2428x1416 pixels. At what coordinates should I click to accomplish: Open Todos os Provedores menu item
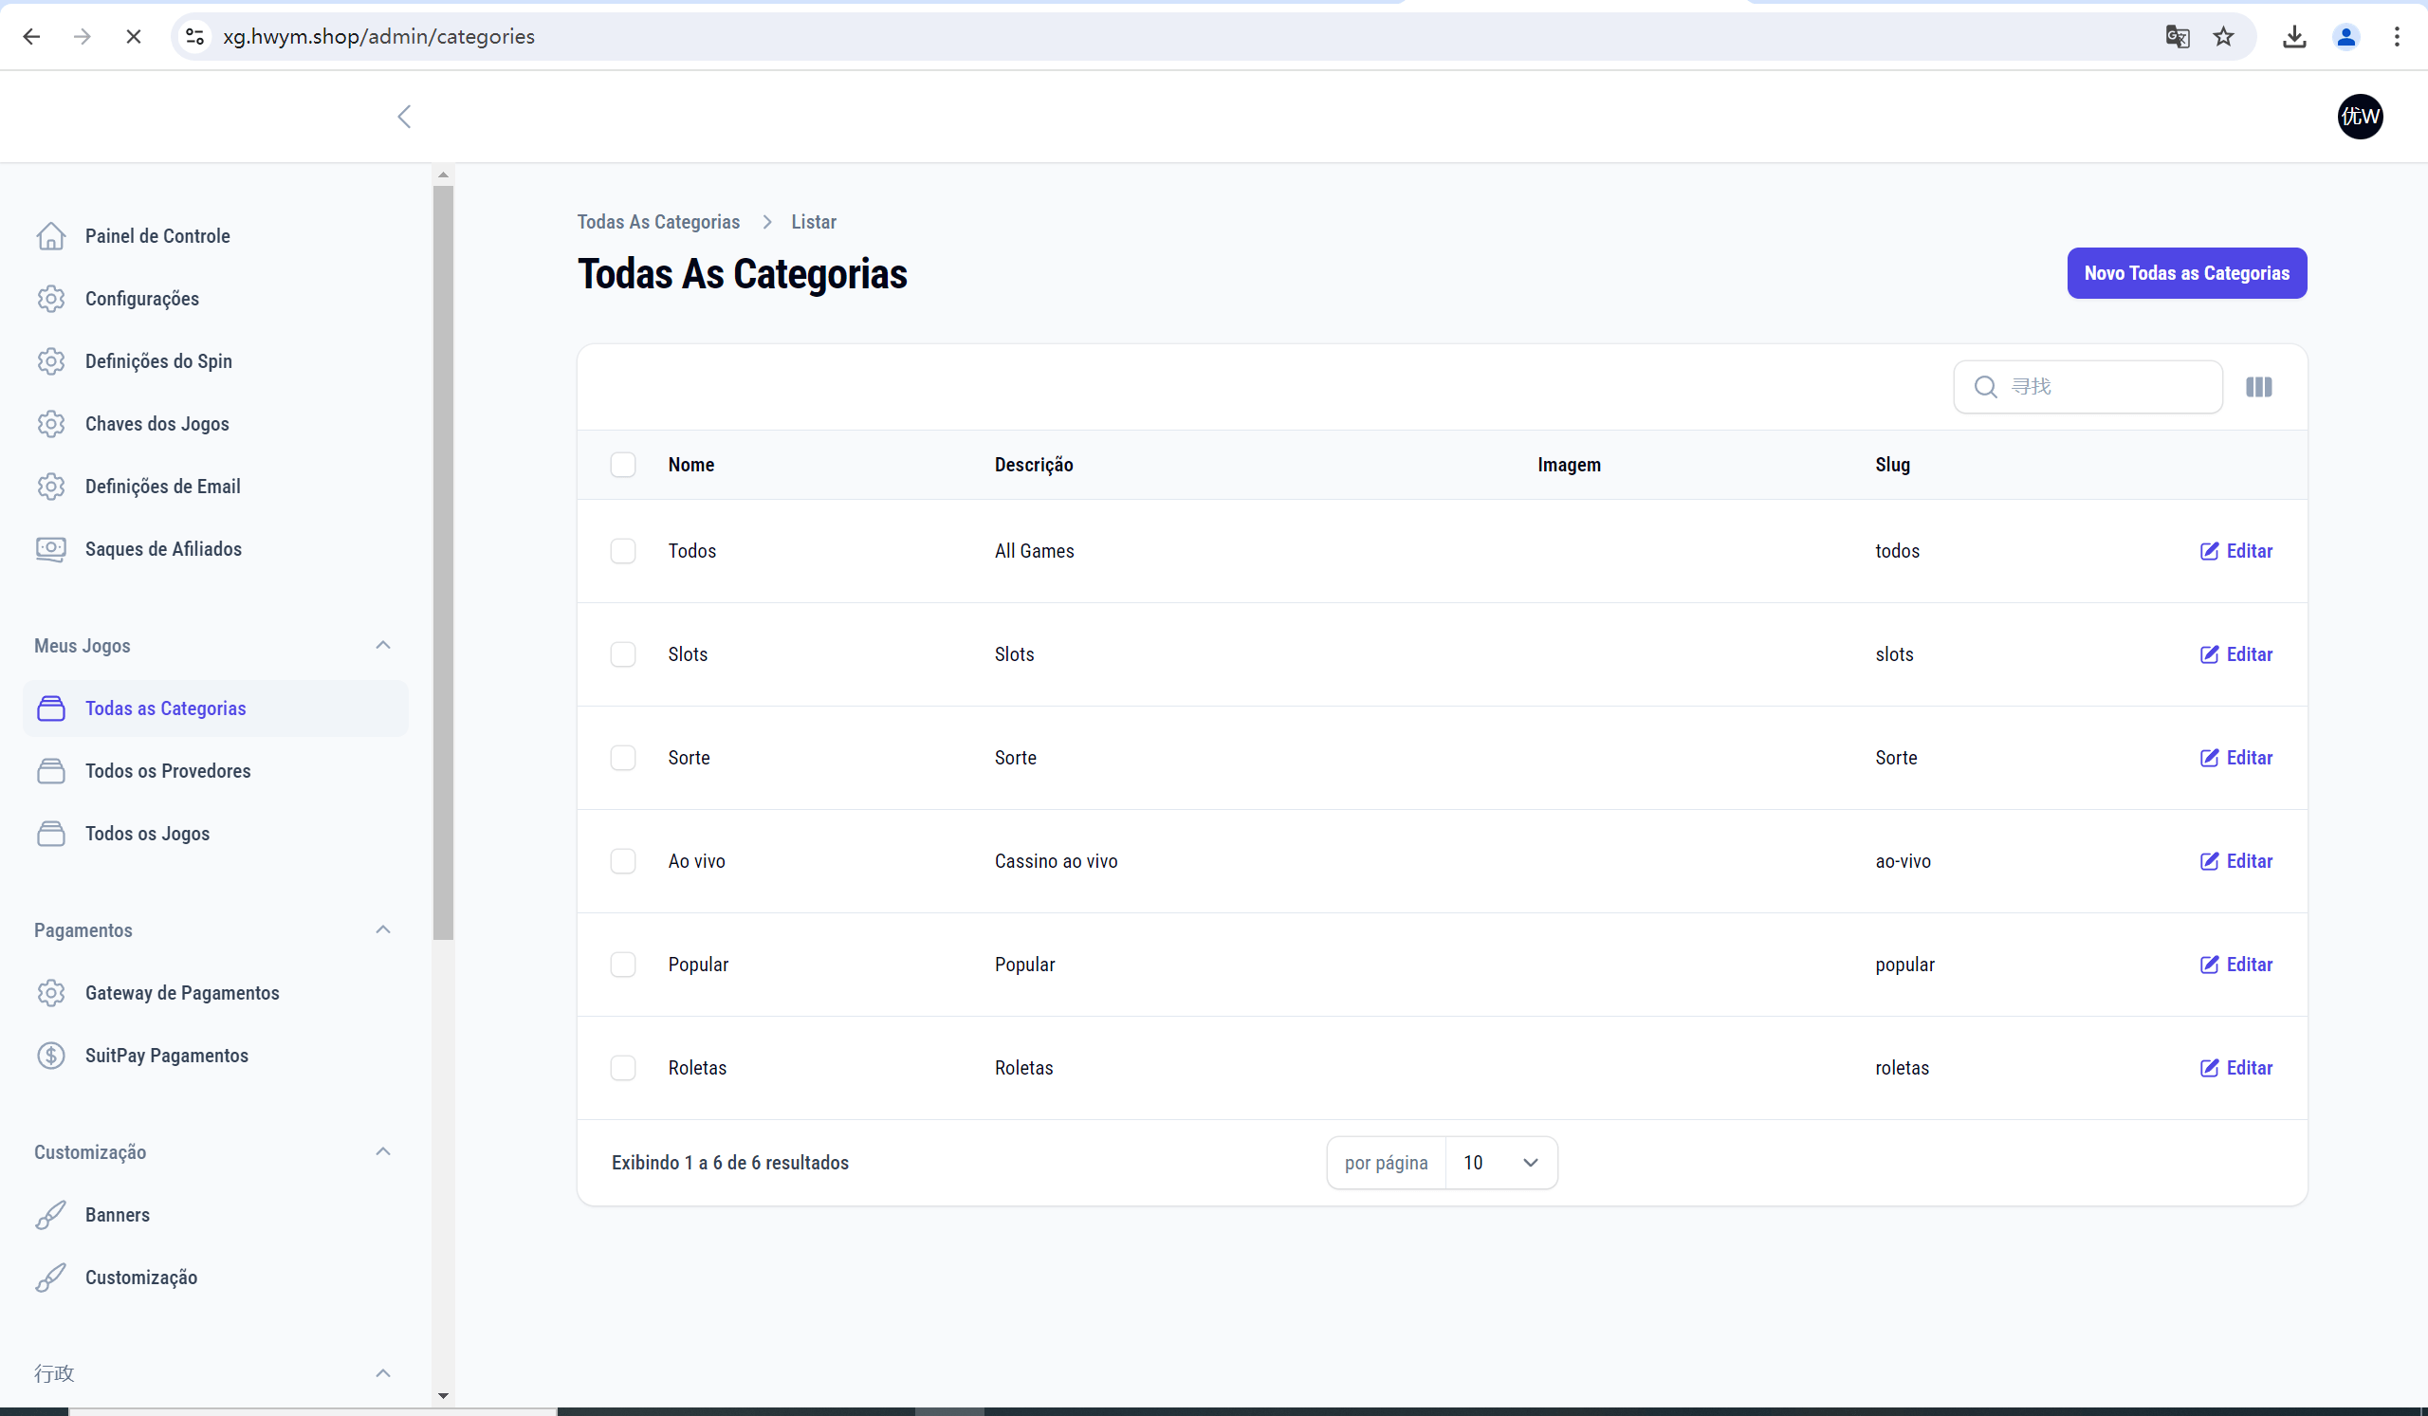(169, 770)
